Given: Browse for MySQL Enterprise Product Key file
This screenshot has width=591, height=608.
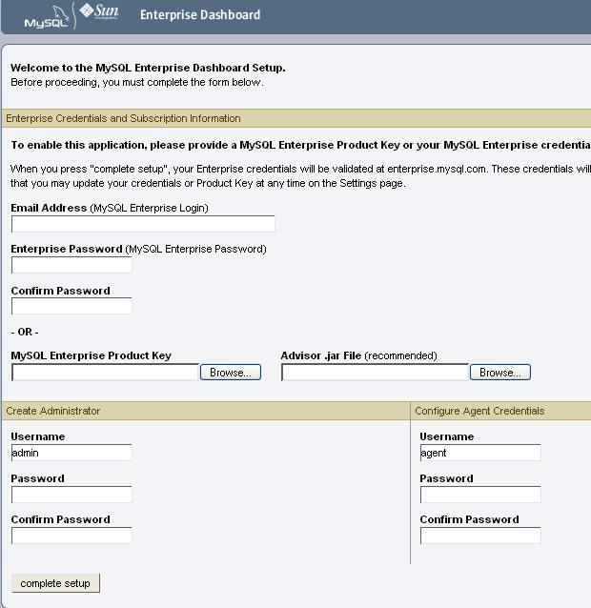Looking at the screenshot, I should point(231,373).
